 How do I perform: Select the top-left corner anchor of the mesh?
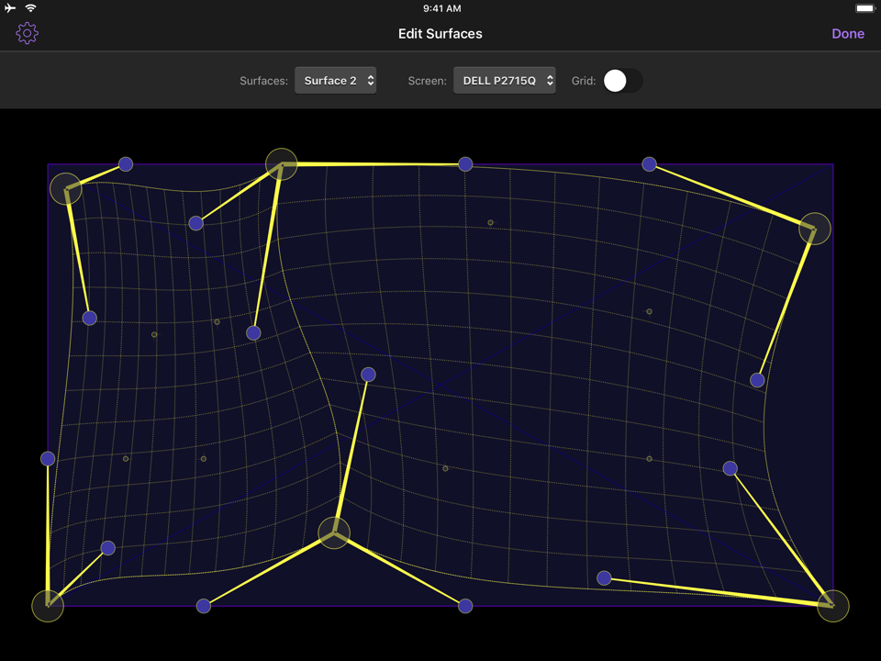coord(66,188)
